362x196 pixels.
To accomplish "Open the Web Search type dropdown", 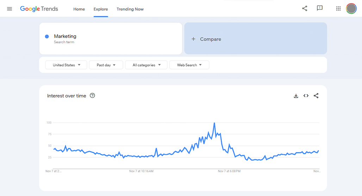I will pyautogui.click(x=189, y=65).
